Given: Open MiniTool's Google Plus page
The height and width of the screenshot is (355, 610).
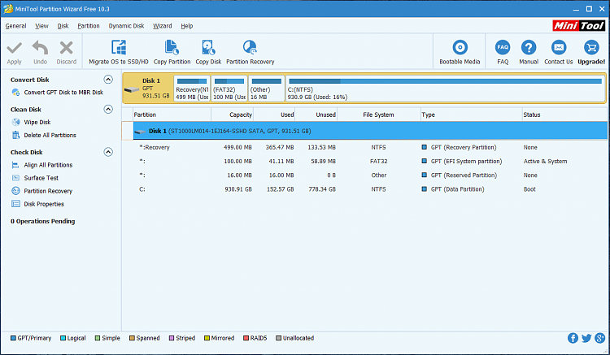Looking at the screenshot, I should [600, 338].
